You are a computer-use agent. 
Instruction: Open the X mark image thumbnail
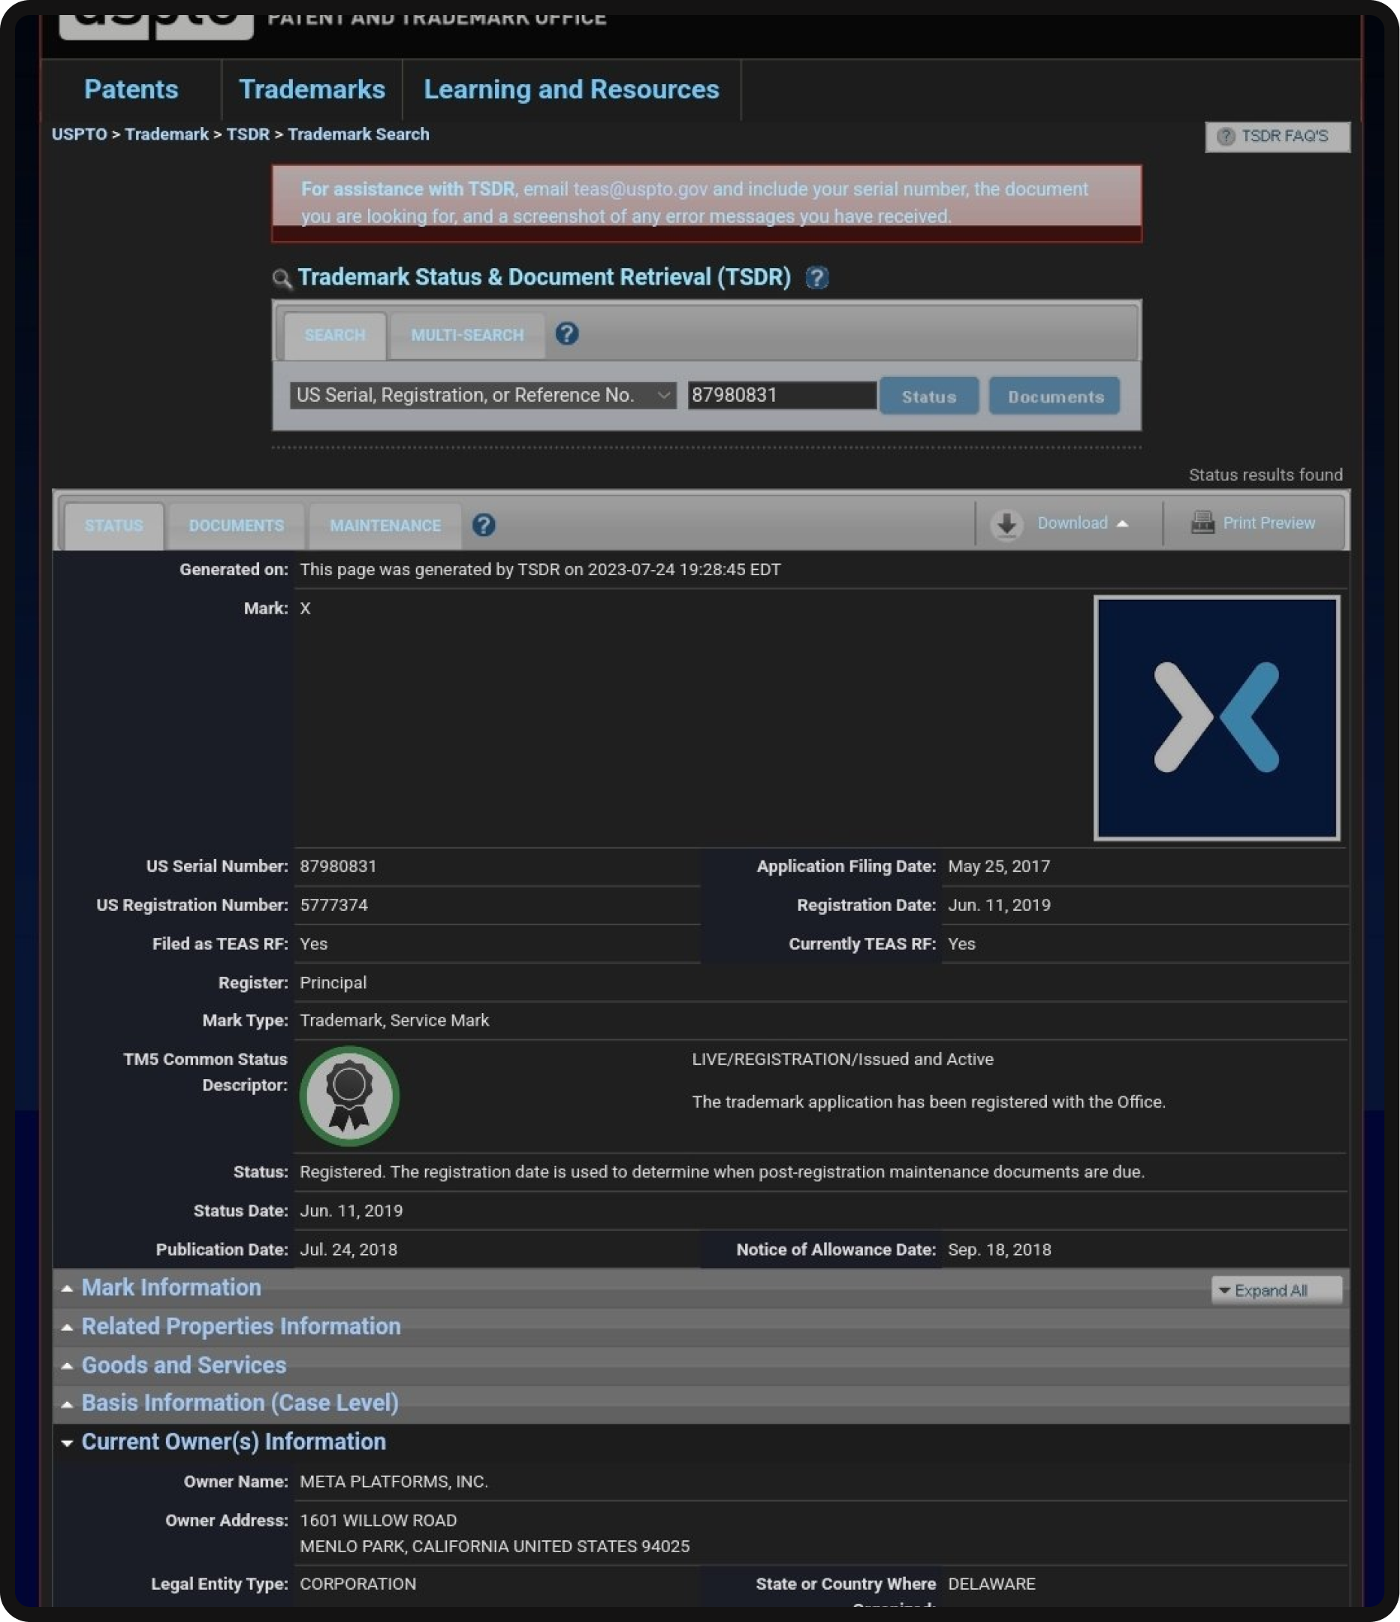tap(1217, 718)
